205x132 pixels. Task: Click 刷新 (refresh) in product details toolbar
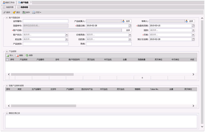[29, 55]
